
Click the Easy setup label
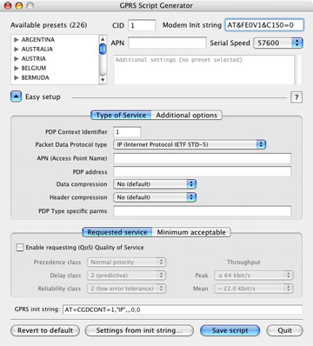[43, 96]
